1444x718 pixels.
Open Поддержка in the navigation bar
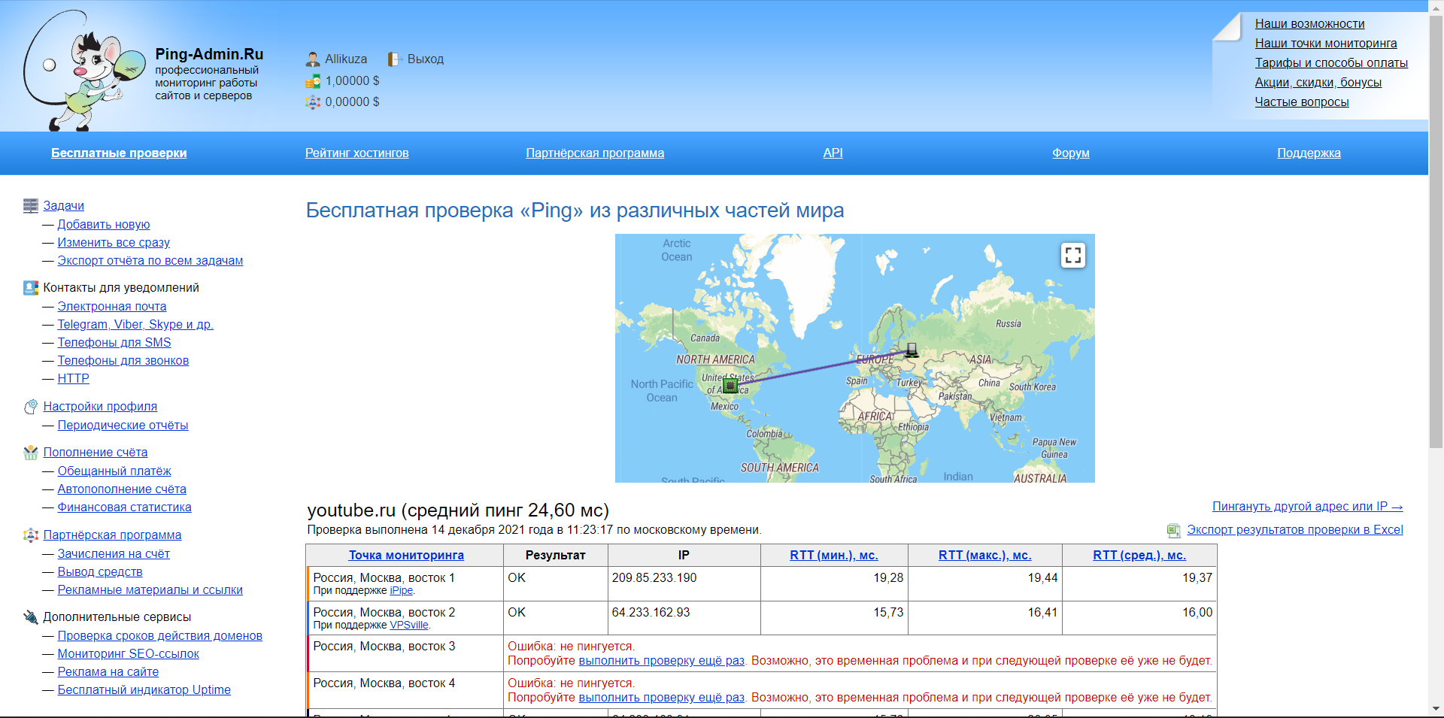(1309, 153)
